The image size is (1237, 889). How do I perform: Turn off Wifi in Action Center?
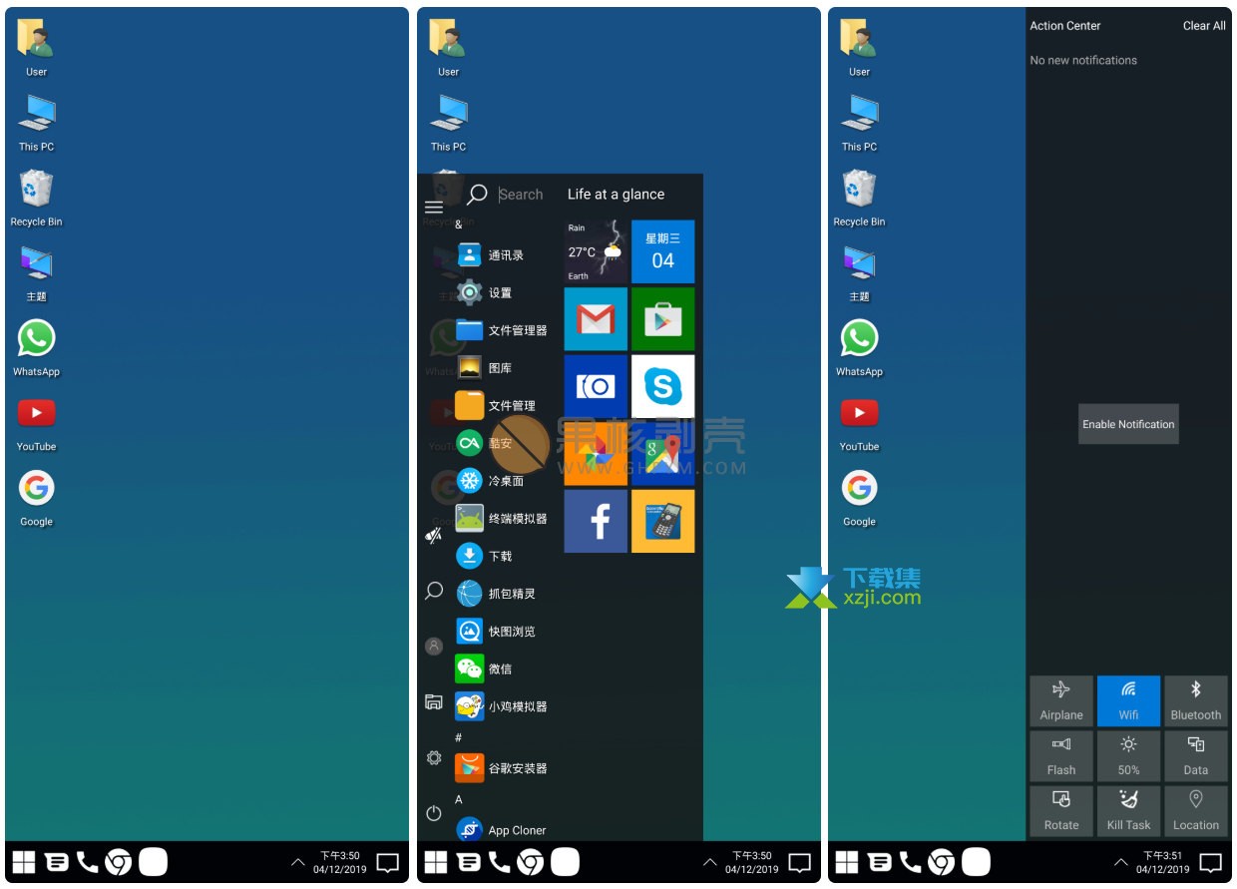tap(1128, 700)
